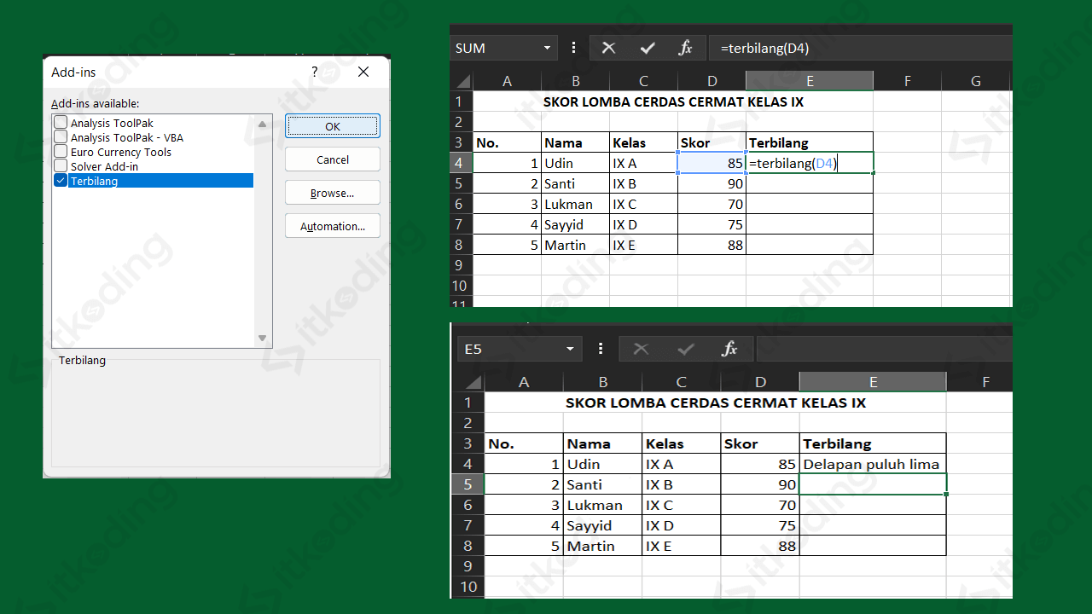Click Cancel in Add-ins dialog
Screen dimensions: 1092x614
333,159
